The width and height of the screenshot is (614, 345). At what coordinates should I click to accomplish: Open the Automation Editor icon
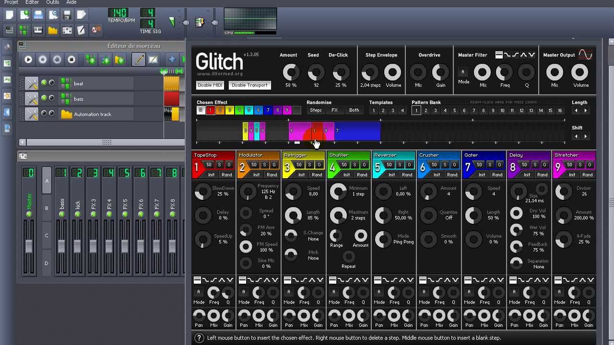53,30
